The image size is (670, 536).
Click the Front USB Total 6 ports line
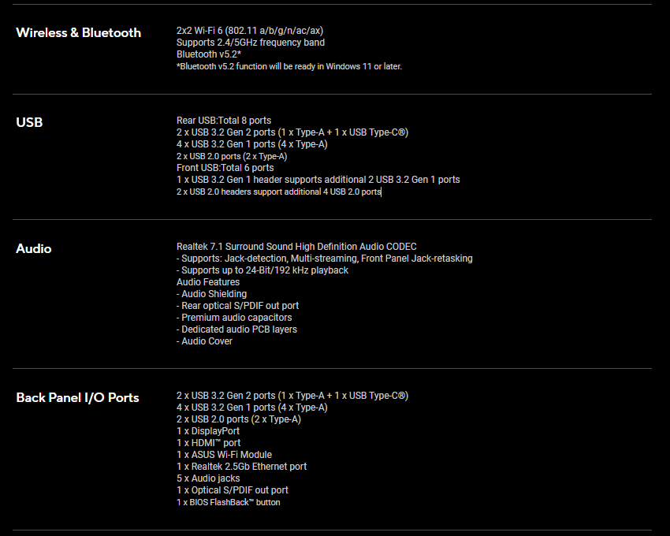click(225, 168)
